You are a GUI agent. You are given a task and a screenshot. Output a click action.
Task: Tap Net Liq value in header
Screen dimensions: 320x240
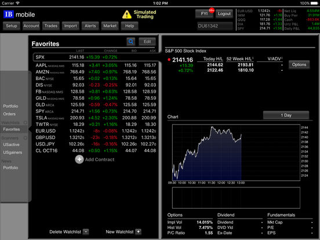pos(313,11)
